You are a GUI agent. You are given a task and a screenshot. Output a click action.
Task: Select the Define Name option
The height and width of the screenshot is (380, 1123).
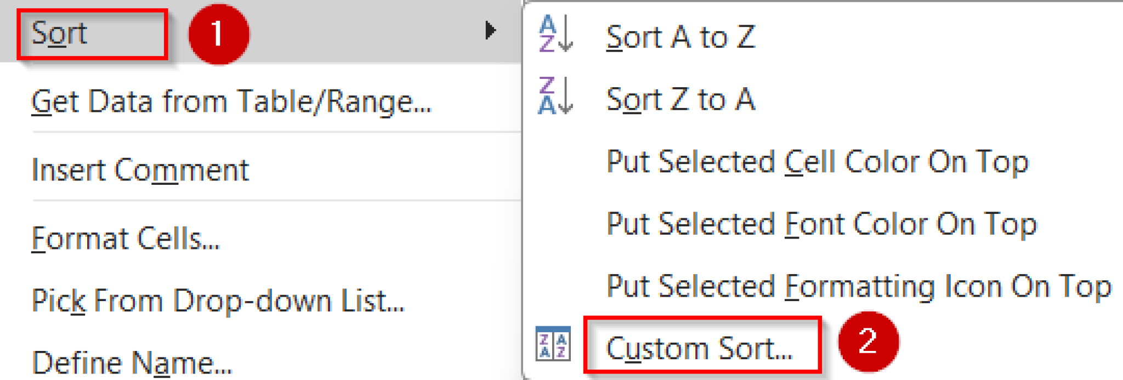tap(132, 363)
